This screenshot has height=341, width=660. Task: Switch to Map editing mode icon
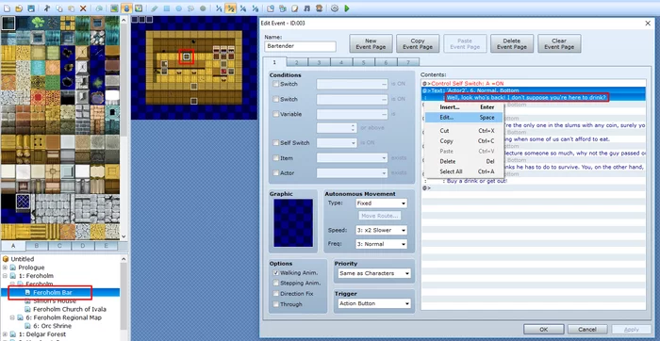pyautogui.click(x=114, y=8)
